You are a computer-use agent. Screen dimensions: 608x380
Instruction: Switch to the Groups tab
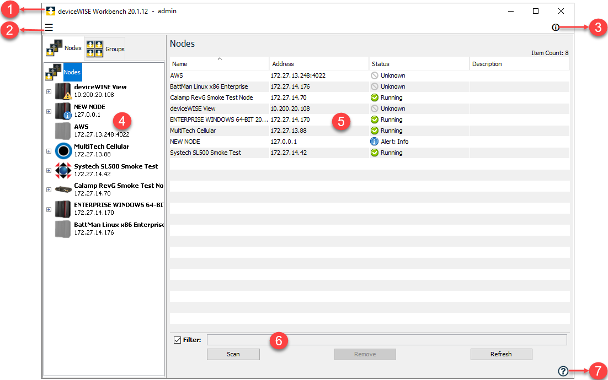click(105, 49)
